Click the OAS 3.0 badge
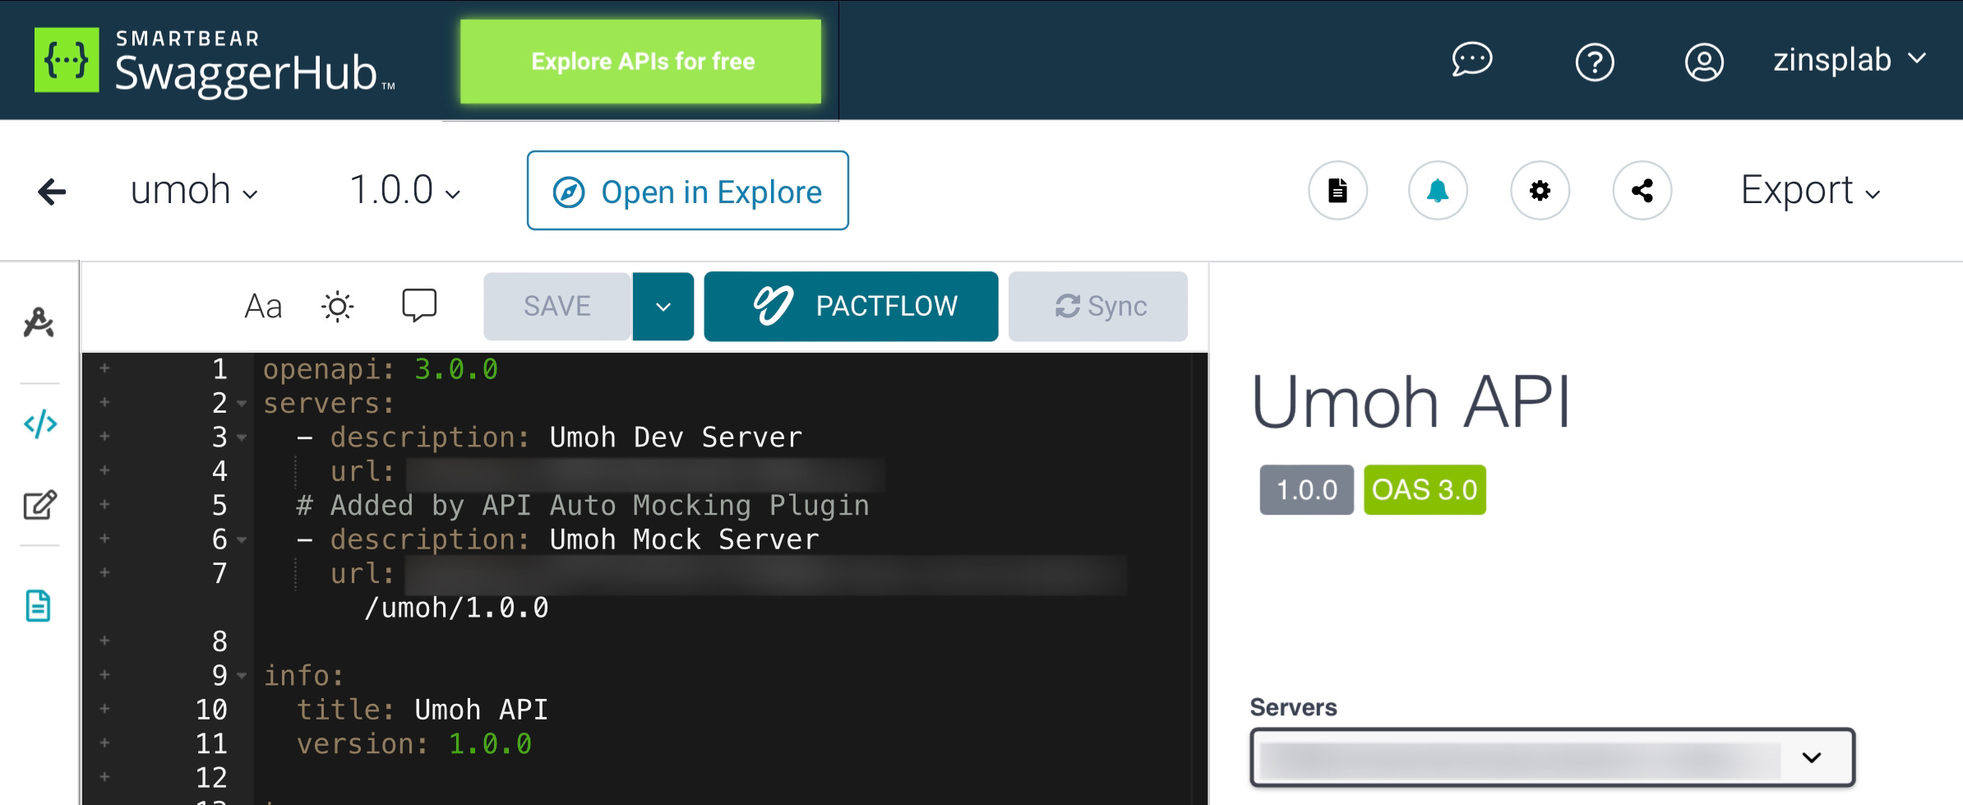This screenshot has width=1963, height=805. (x=1425, y=490)
